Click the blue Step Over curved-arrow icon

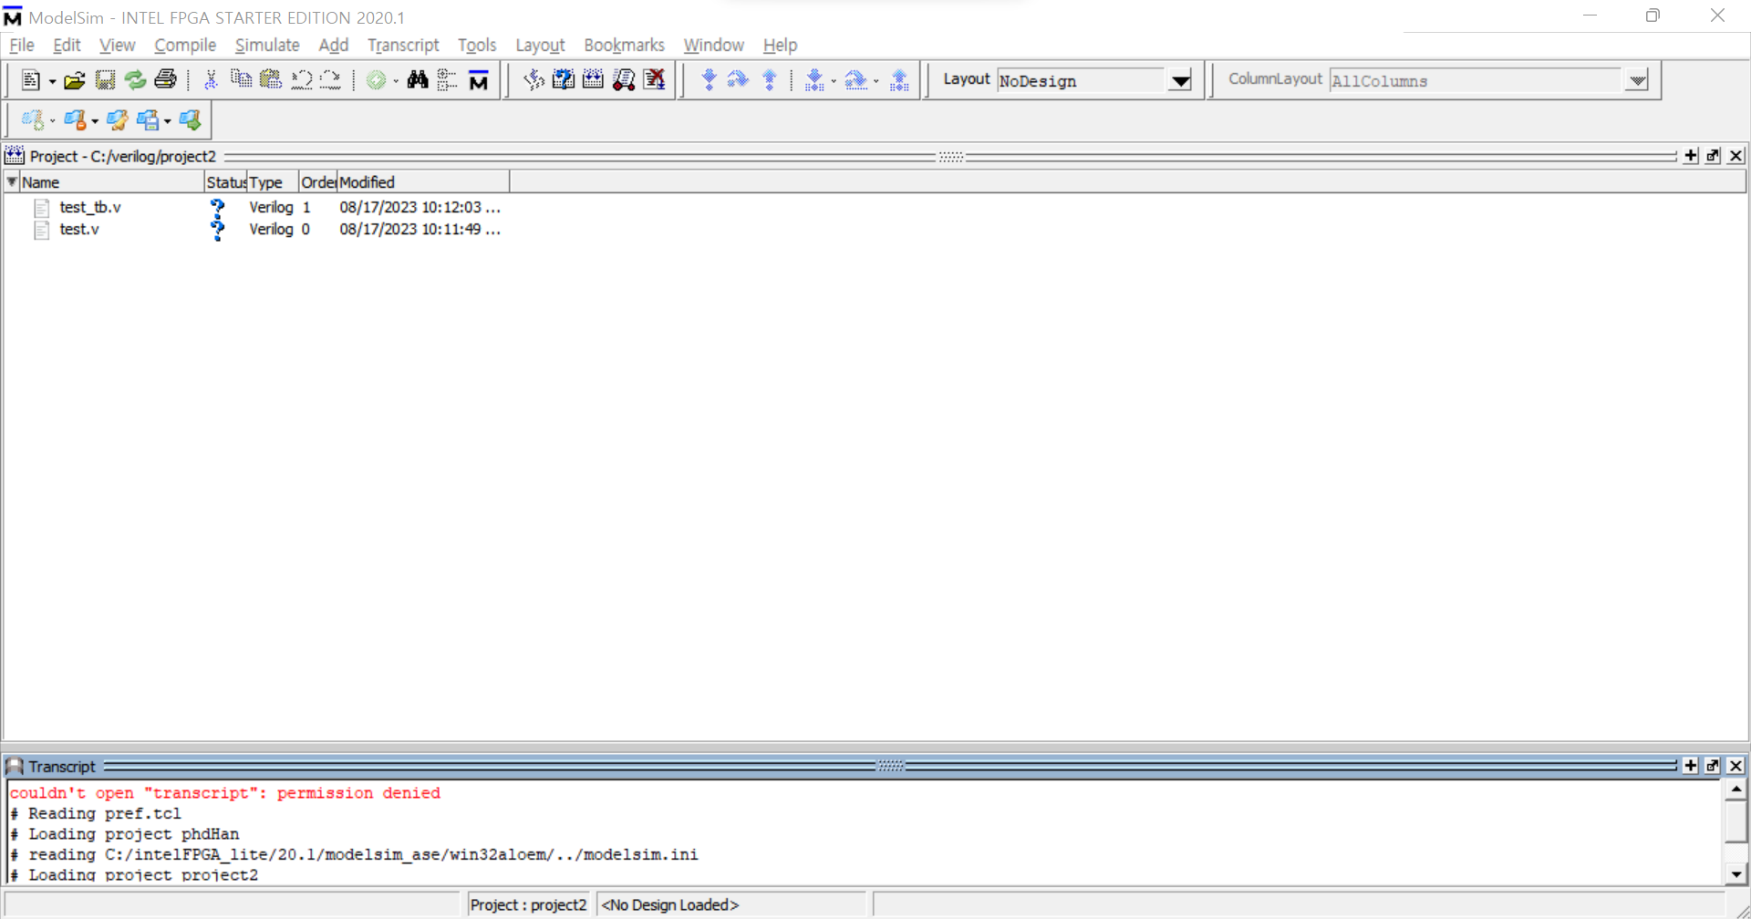(738, 80)
